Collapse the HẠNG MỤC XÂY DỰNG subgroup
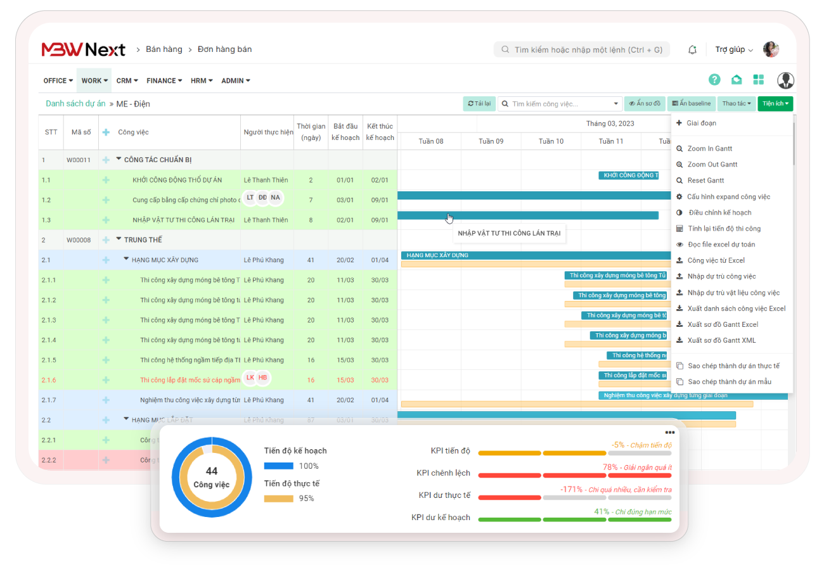This screenshot has width=824, height=567. tap(126, 259)
